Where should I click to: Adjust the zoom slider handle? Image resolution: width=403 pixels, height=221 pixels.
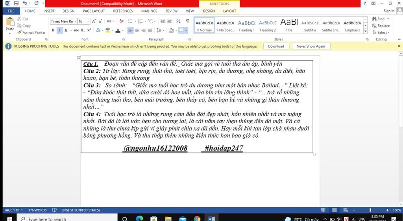click(370, 210)
